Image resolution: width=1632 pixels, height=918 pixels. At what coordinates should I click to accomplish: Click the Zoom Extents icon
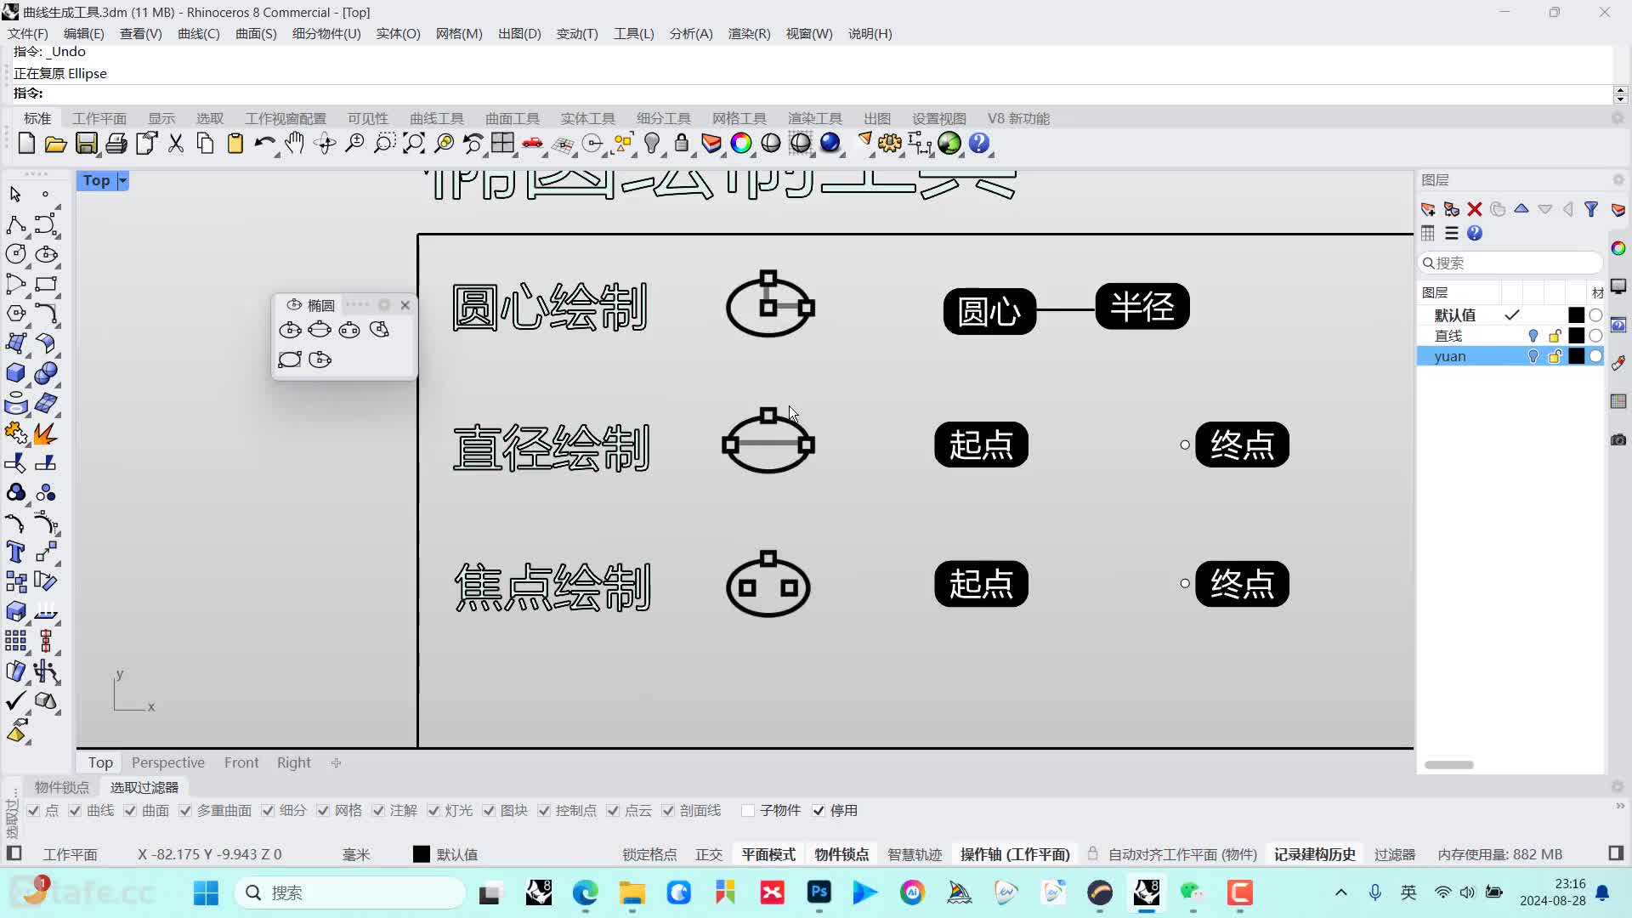coord(414,144)
